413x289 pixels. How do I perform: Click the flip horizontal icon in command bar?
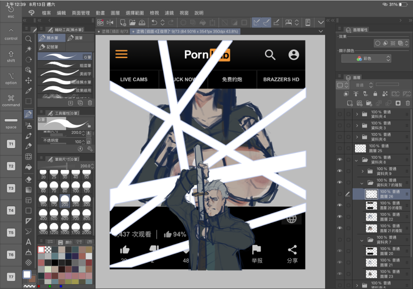tap(110, 23)
